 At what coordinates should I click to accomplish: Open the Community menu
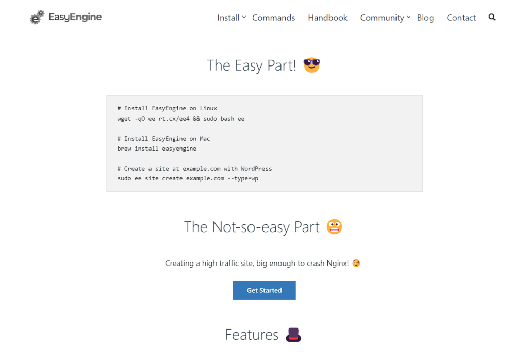(x=382, y=18)
